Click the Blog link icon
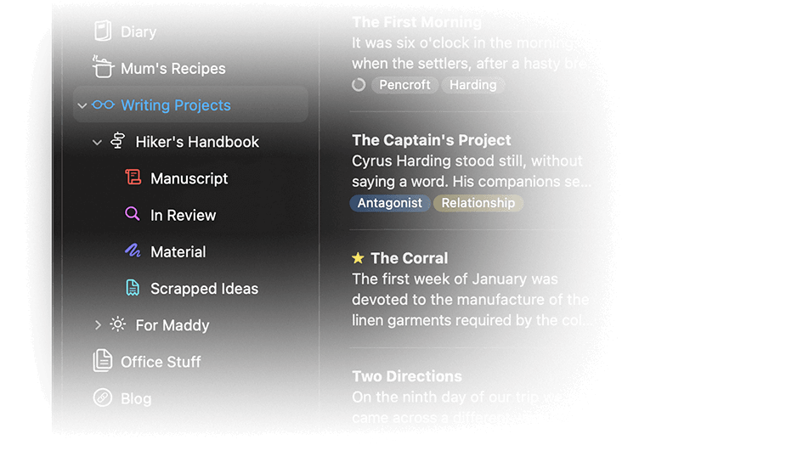786x462 pixels. click(x=102, y=397)
